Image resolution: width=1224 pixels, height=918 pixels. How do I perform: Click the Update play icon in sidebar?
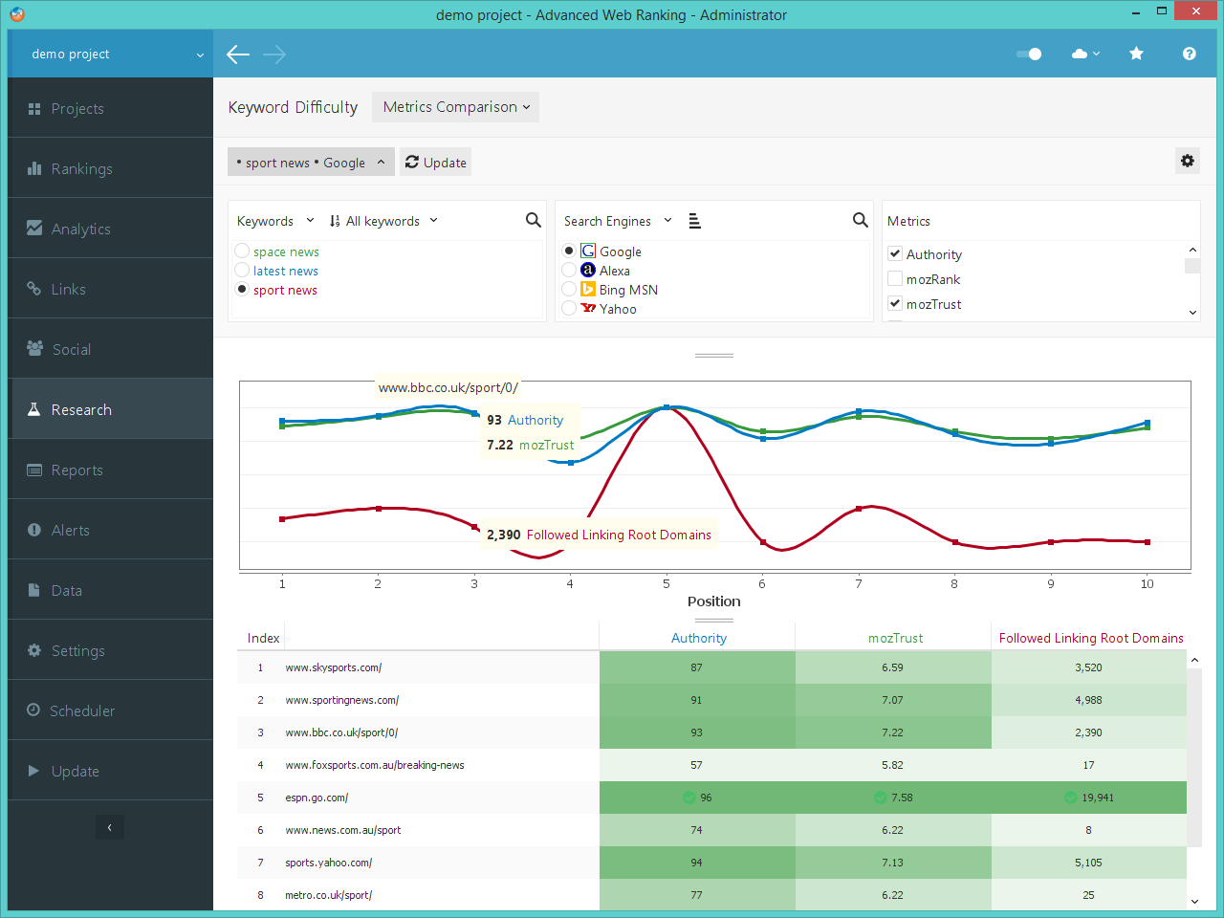[x=33, y=771]
